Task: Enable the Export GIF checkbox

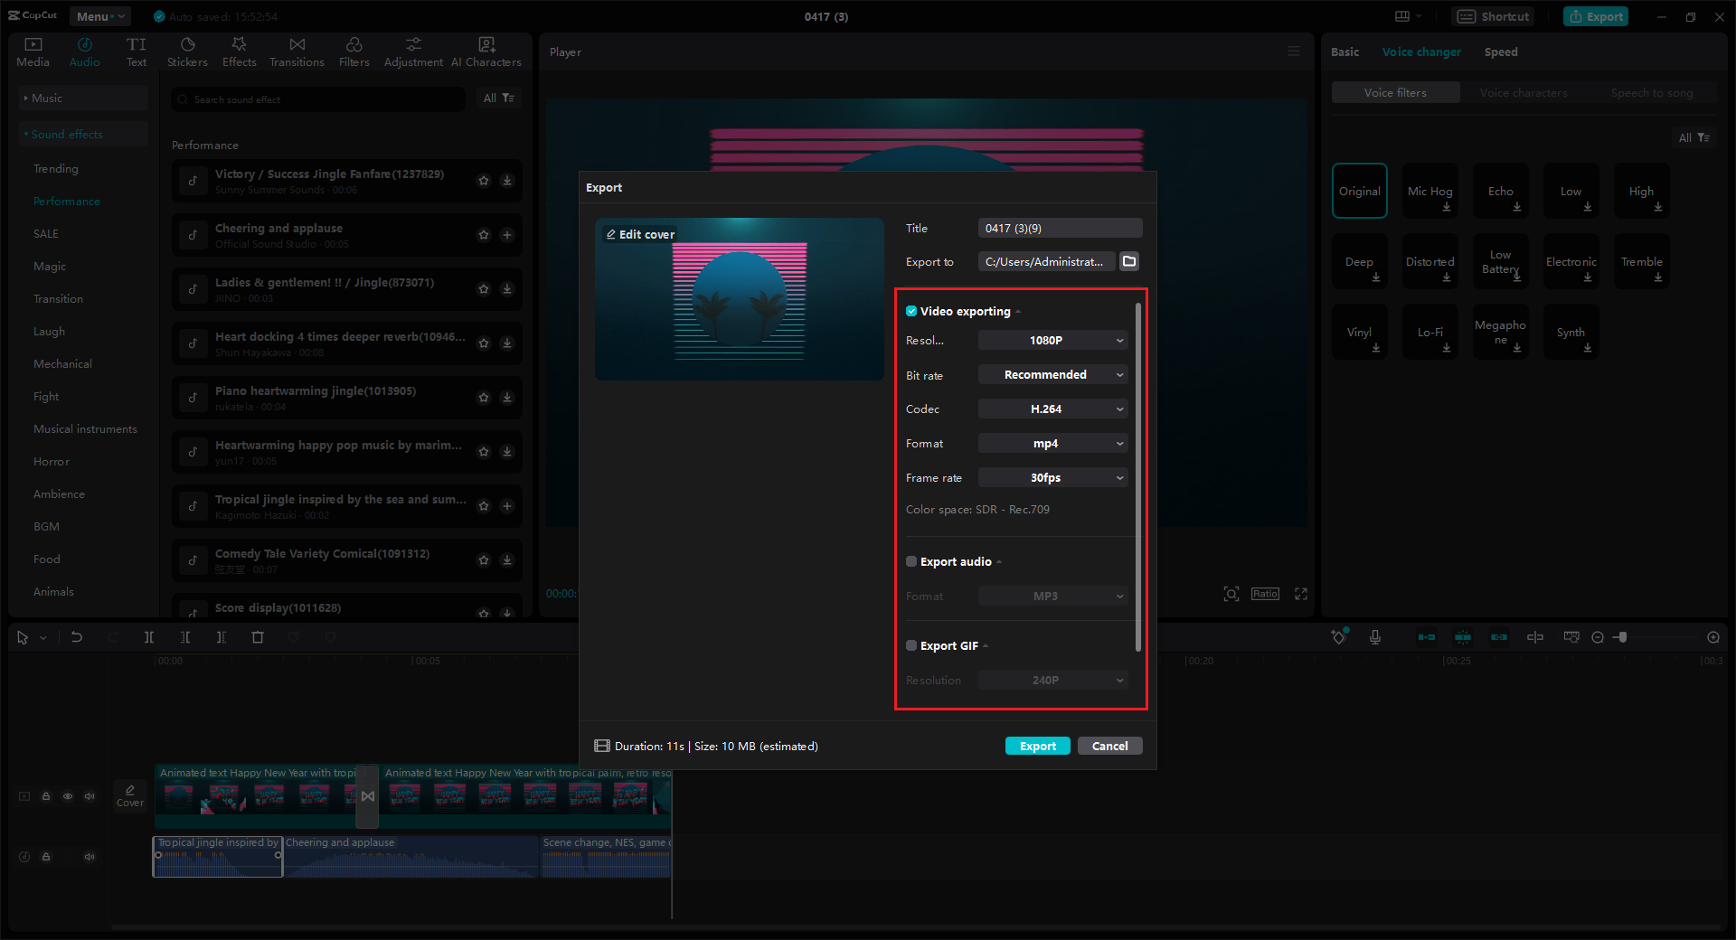Action: pyautogui.click(x=911, y=645)
